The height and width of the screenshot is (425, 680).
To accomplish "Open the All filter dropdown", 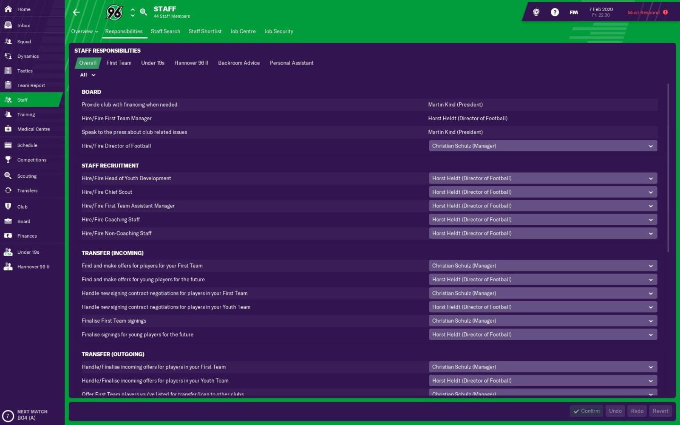I will 88,75.
